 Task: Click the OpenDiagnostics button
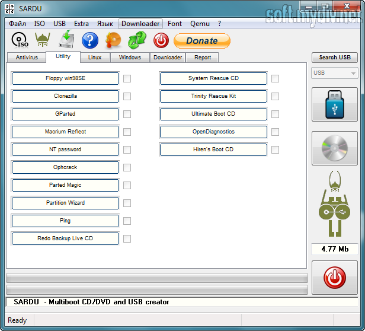(x=213, y=132)
